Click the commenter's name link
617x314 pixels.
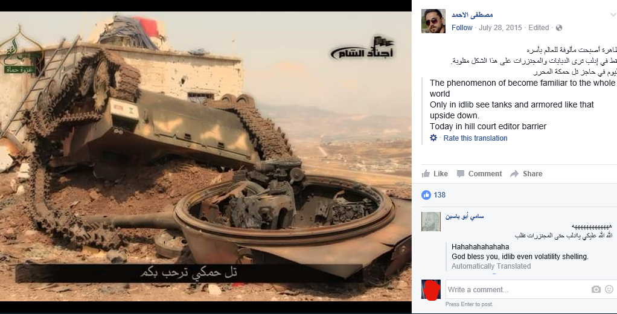click(465, 216)
